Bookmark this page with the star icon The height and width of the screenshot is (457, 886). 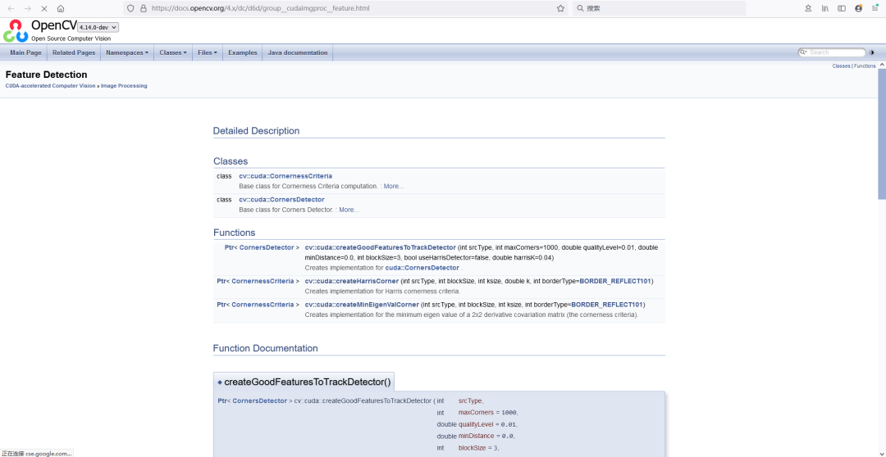560,8
